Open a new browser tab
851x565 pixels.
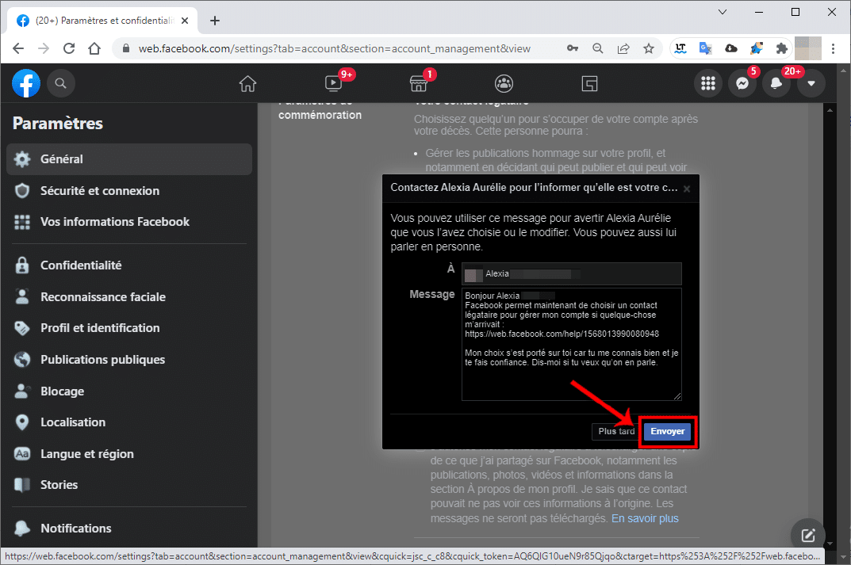(215, 21)
